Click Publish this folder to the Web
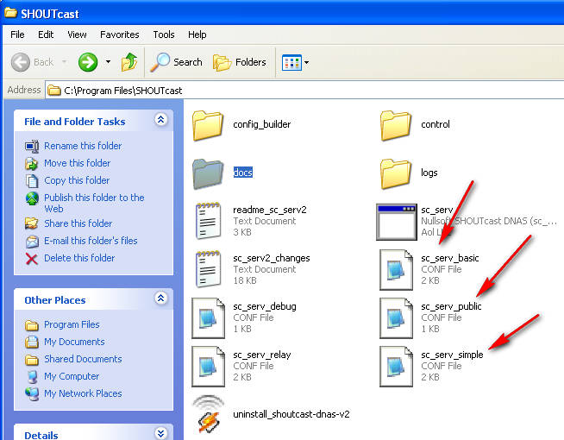 click(x=94, y=203)
